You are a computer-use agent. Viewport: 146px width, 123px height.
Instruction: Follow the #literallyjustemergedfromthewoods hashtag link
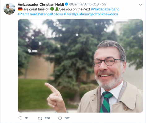(x=91, y=14)
